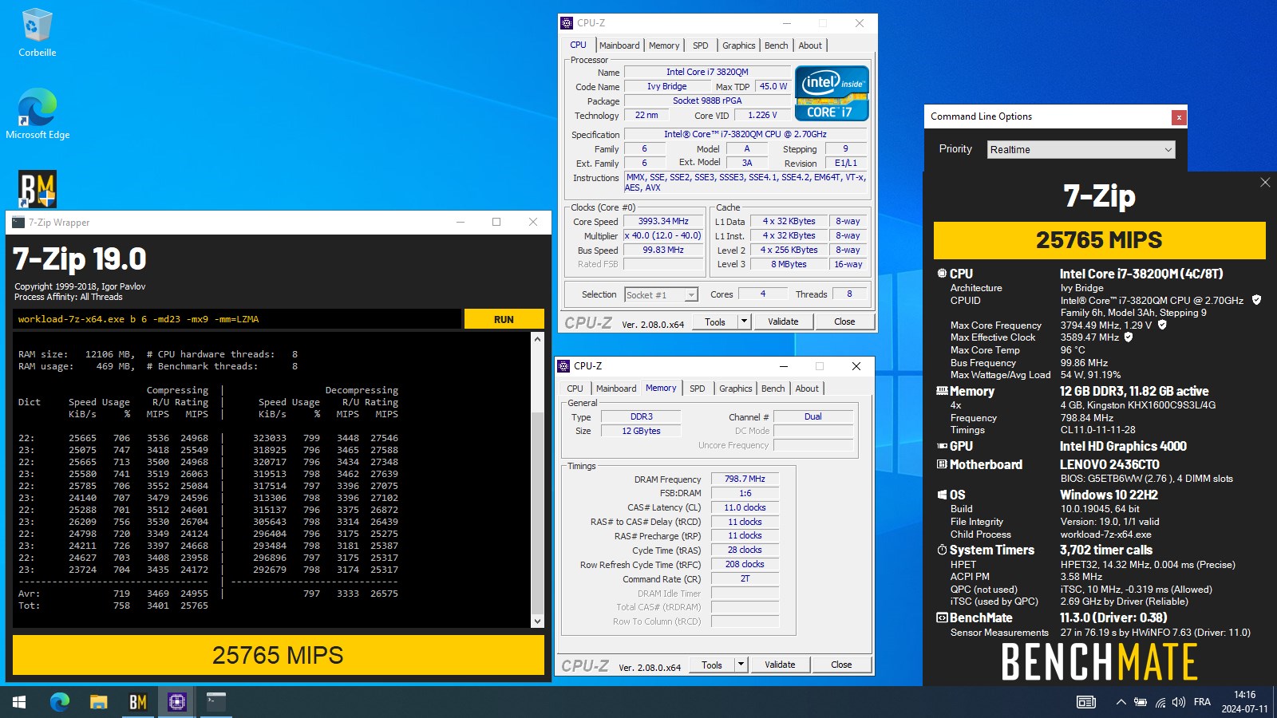This screenshot has height=718, width=1277.
Task: Click the 25765 MIPS score banner in BenchMate
Action: click(x=1099, y=240)
